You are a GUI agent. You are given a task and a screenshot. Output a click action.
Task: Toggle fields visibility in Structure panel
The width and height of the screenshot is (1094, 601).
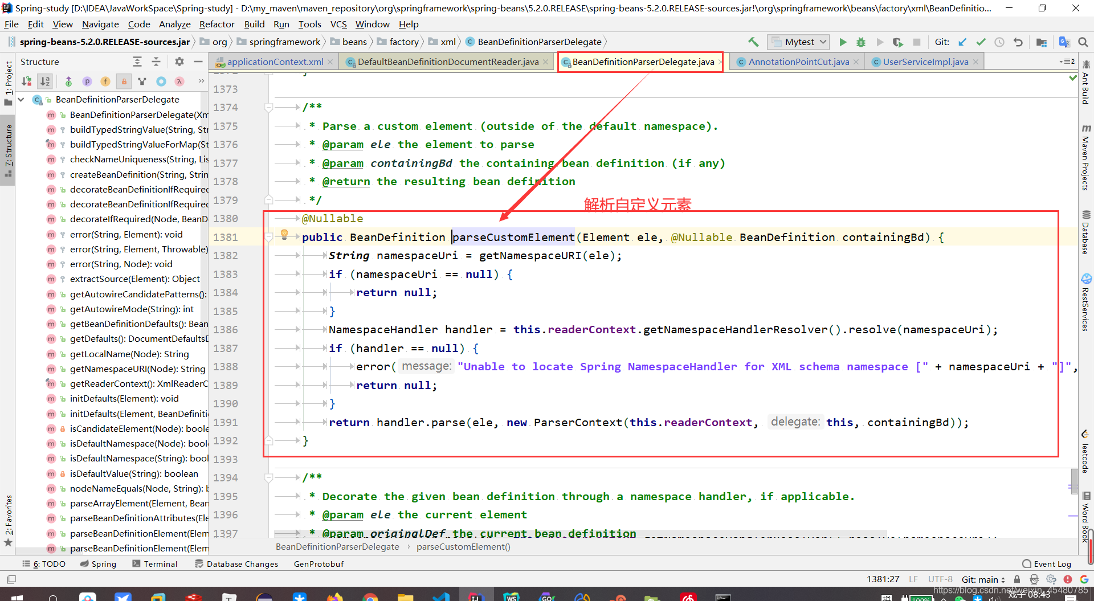coord(105,81)
